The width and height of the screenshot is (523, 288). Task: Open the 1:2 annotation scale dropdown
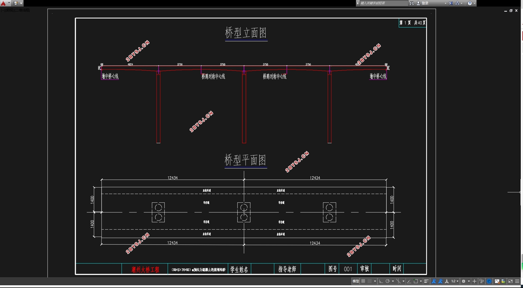click(x=455, y=281)
